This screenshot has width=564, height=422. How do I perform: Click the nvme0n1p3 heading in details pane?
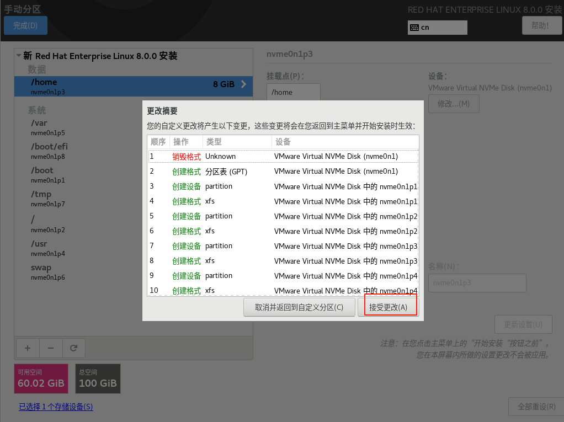(290, 54)
